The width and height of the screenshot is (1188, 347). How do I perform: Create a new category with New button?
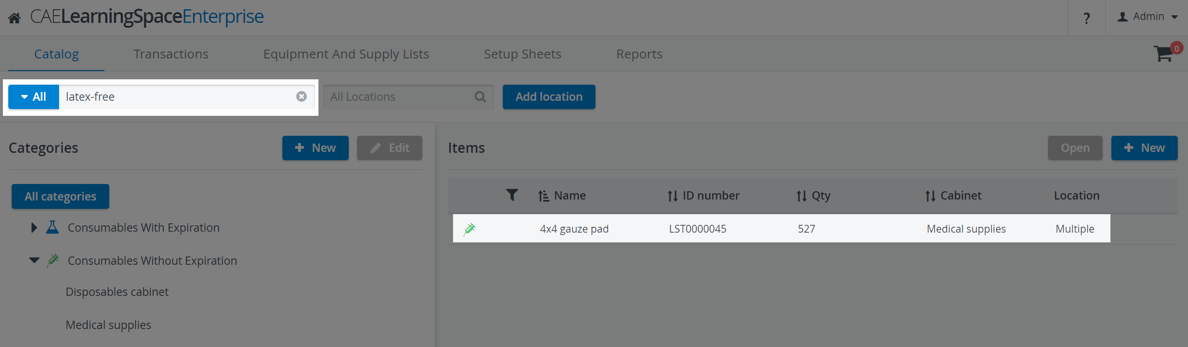[316, 148]
